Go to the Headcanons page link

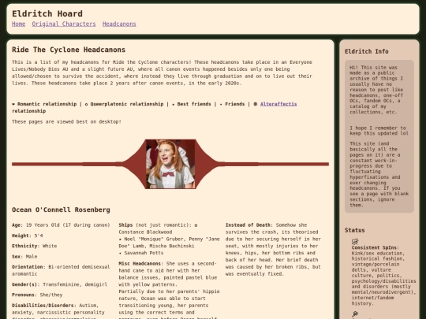click(x=119, y=24)
